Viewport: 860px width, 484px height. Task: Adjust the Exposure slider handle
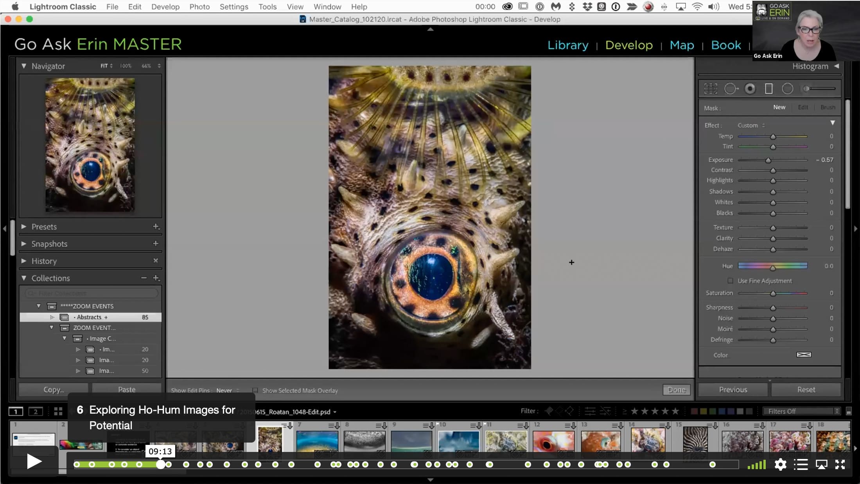point(768,160)
